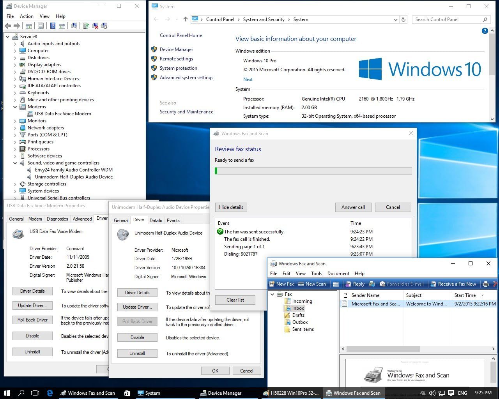Screen dimensions: 499x399
Task: Click the Answer call button
Action: 353,207
